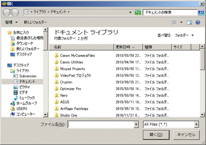Click ファイル フォルダー type for Nero row
Viewport: 206px width, 145px height.
(157, 95)
